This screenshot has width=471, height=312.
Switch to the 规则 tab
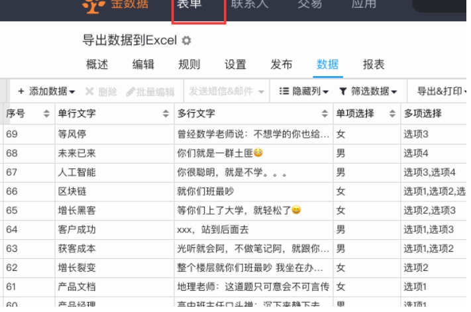click(x=189, y=64)
